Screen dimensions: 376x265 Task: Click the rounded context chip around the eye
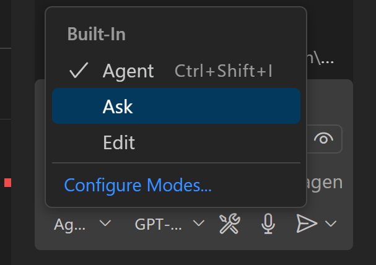click(325, 139)
